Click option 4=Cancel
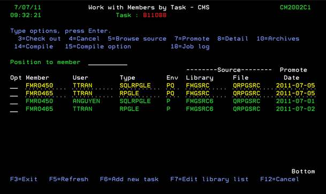The width and height of the screenshot is (326, 194). [84, 38]
